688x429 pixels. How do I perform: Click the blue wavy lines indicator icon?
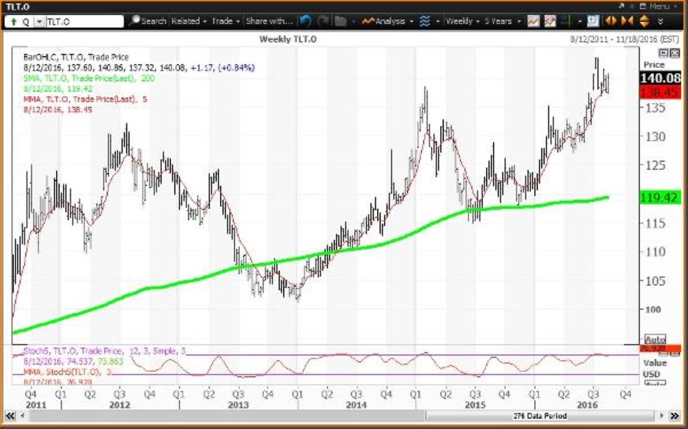pyautogui.click(x=425, y=21)
